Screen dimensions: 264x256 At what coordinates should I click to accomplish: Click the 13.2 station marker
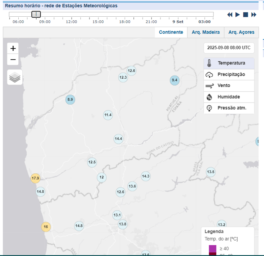click(221, 224)
